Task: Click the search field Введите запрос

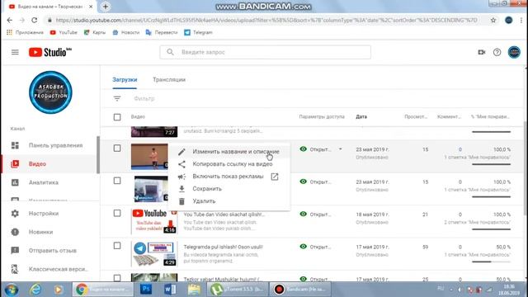Action: point(266,52)
